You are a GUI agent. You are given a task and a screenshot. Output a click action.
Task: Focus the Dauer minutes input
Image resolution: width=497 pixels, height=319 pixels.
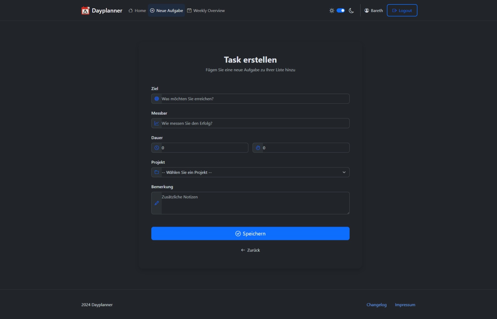(306, 148)
